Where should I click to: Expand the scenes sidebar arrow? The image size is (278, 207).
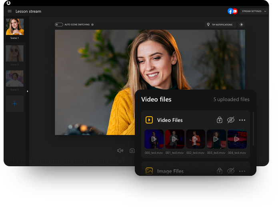28,92
